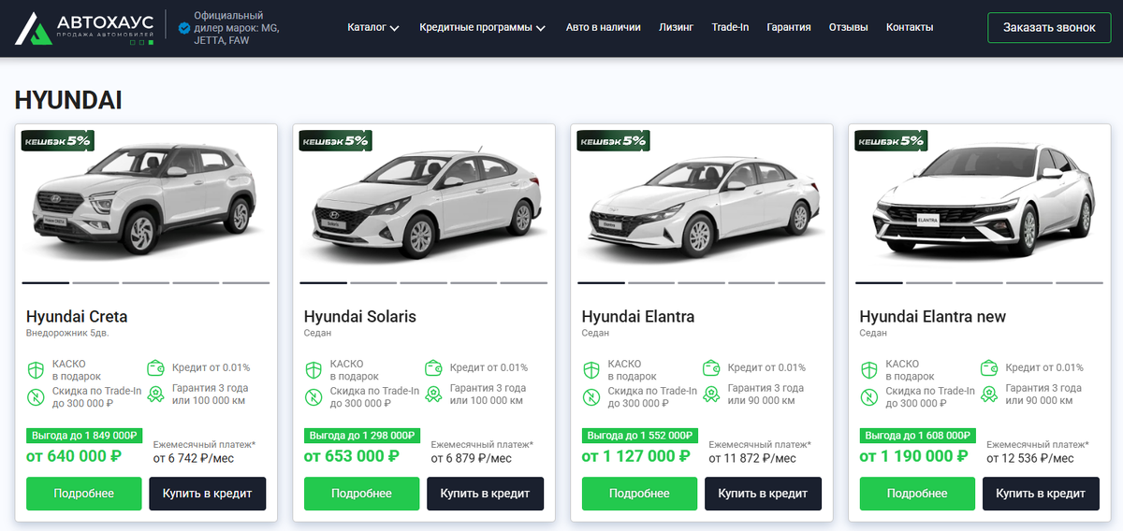This screenshot has height=531, width=1123.
Task: Click the Creta card's credit wallet icon
Action: [x=155, y=367]
